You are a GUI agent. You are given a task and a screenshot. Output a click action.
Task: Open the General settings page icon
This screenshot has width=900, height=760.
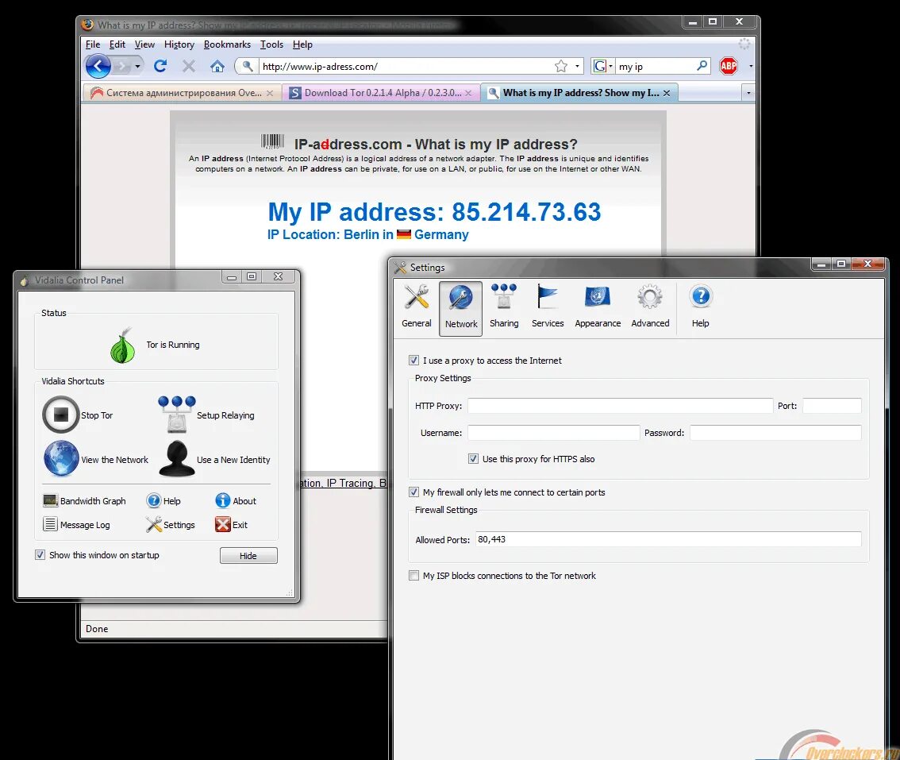pyautogui.click(x=417, y=307)
